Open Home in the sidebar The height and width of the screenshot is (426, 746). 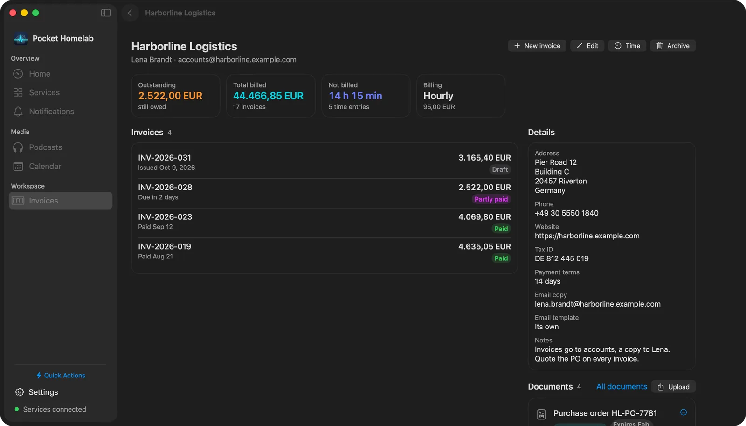point(61,74)
